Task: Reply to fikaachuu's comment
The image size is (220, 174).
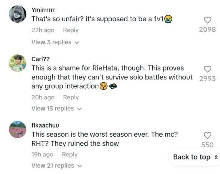Action: coord(69,154)
